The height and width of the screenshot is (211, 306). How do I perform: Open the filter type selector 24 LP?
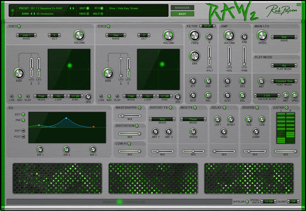tap(207, 26)
